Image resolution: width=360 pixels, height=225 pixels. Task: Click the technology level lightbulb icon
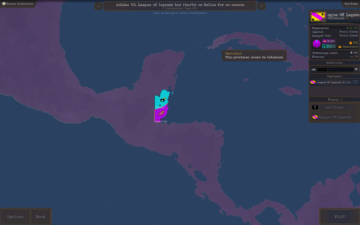351,53
